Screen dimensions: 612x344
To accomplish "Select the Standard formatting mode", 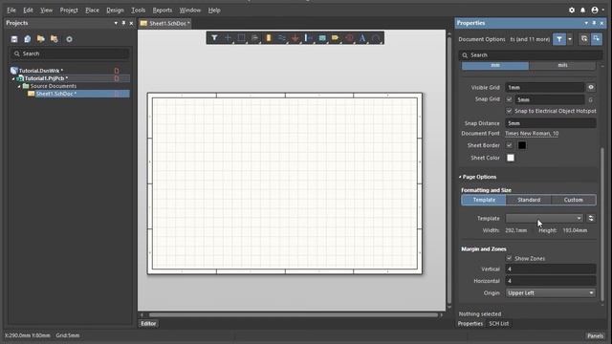I will coord(529,200).
